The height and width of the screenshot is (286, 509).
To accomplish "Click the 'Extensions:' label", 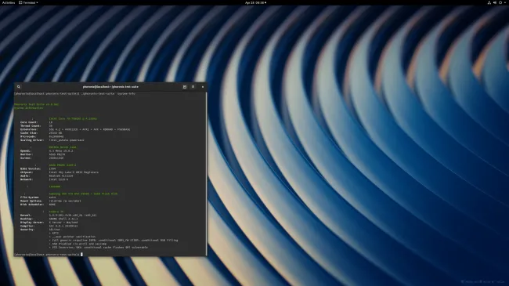I will click(x=29, y=129).
